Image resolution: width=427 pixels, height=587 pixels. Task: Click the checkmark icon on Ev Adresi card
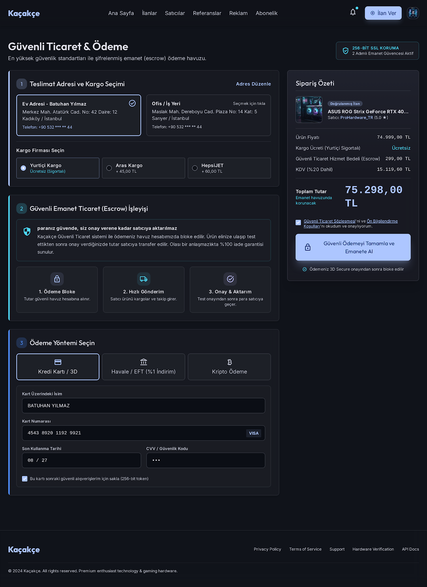(x=132, y=103)
